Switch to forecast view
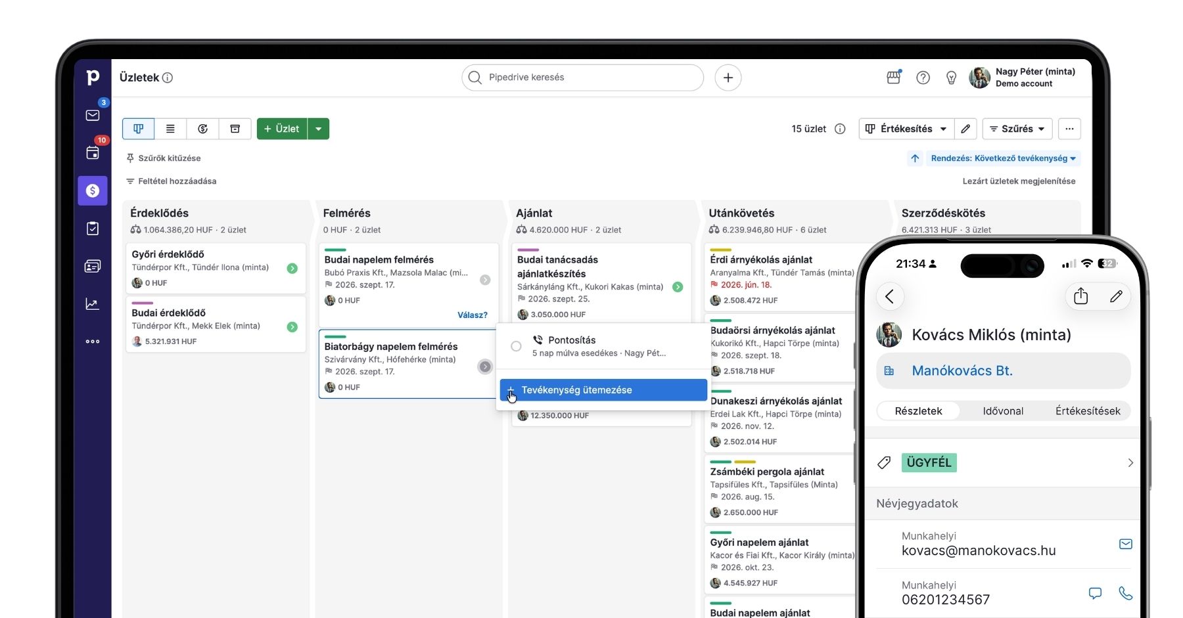Viewport: 1183px width, 618px height. [202, 129]
